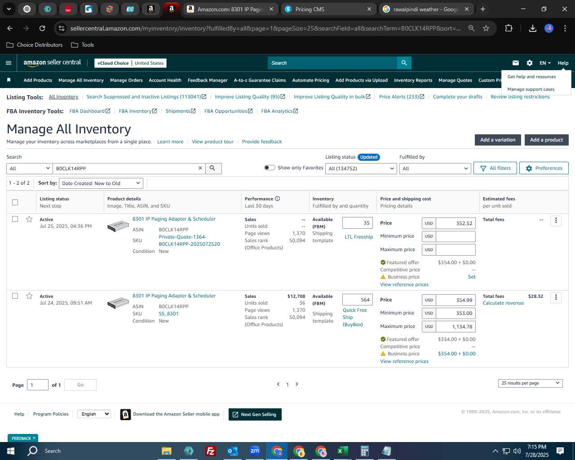Open the Listing status All (134752) dropdown
Image resolution: width=575 pixels, height=460 pixels.
coord(361,168)
